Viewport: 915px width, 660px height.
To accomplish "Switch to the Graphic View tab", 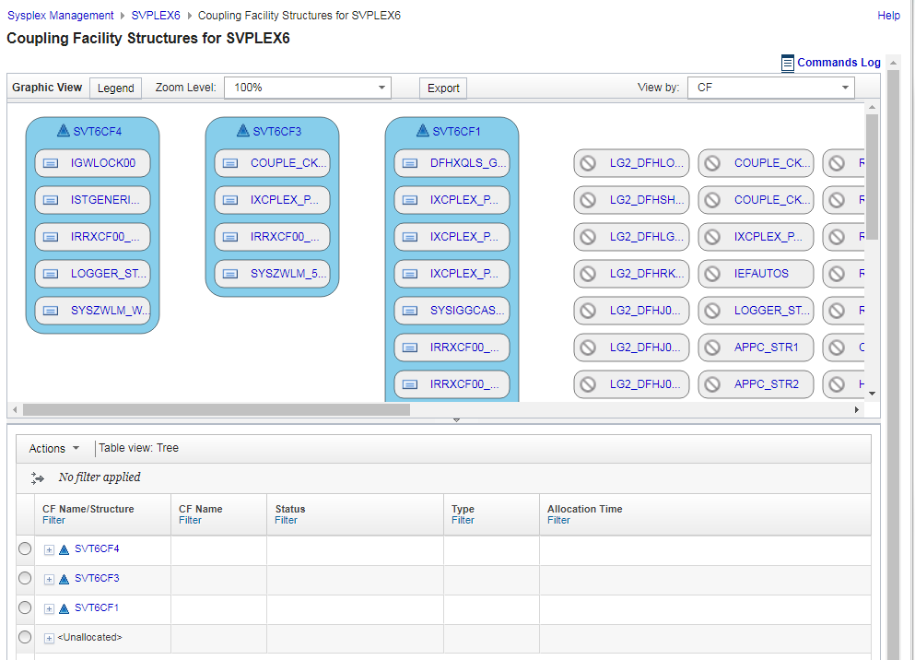I will click(47, 88).
